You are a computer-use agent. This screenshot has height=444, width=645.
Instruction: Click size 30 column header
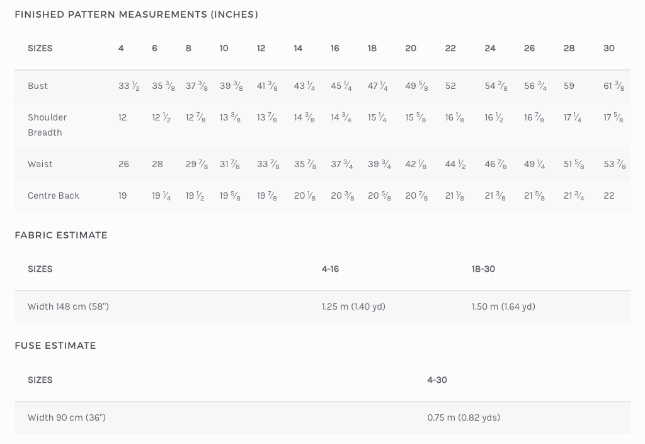click(x=608, y=48)
